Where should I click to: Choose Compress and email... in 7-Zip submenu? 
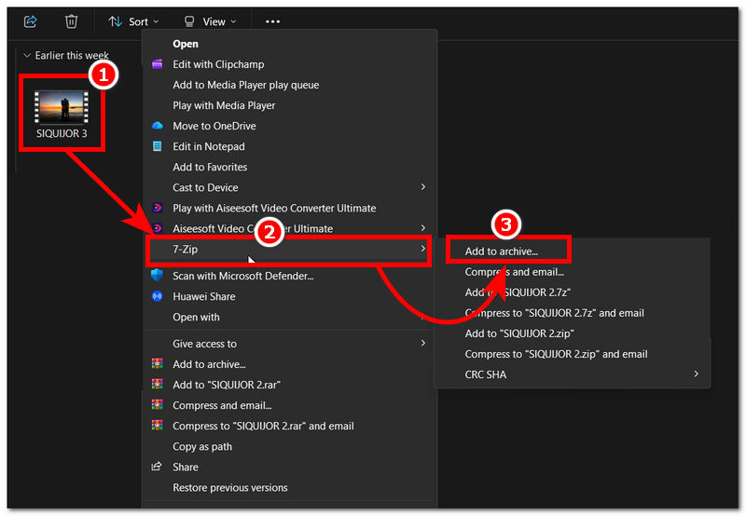(515, 272)
